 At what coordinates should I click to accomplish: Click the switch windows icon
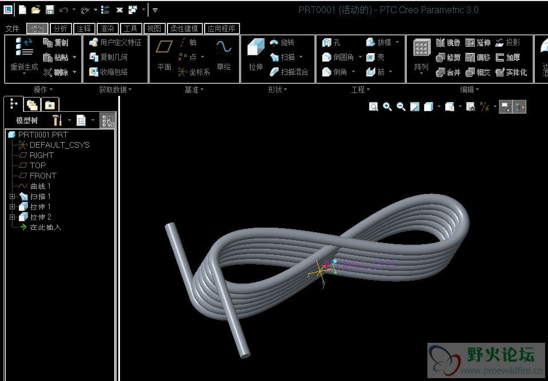coord(133,10)
